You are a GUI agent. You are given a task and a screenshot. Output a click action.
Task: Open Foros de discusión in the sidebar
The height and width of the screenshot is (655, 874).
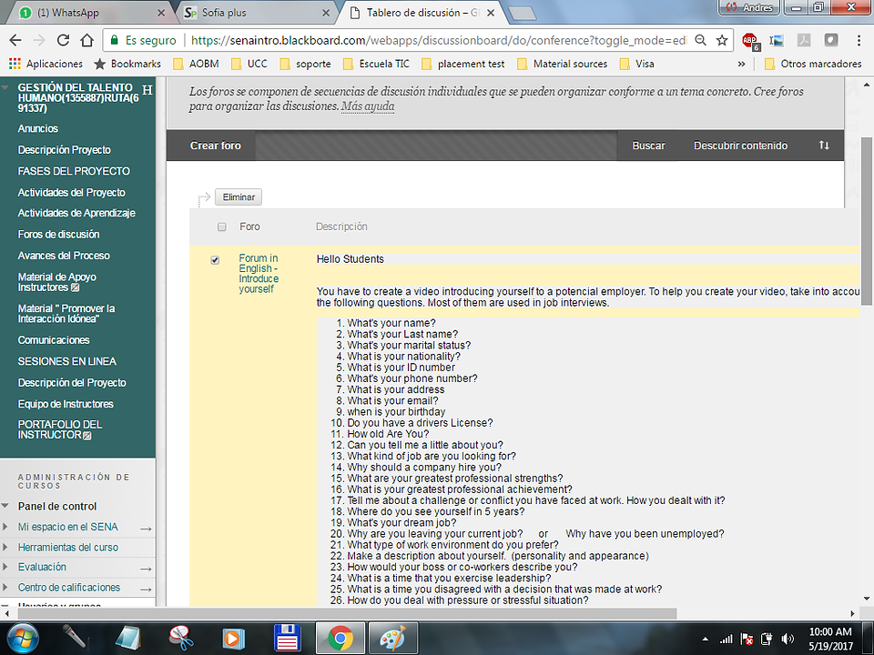point(58,235)
